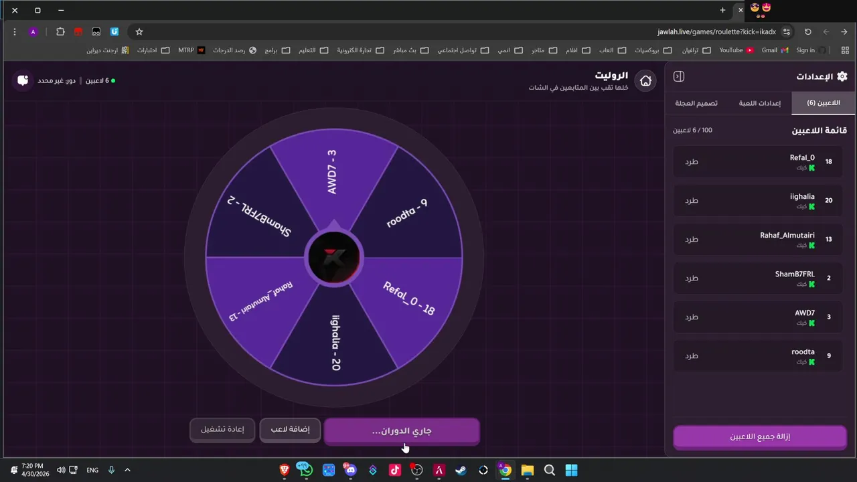Viewport: 857px width, 482px height.
Task: Toggle the taskbar microphone icon
Action: [x=111, y=470]
